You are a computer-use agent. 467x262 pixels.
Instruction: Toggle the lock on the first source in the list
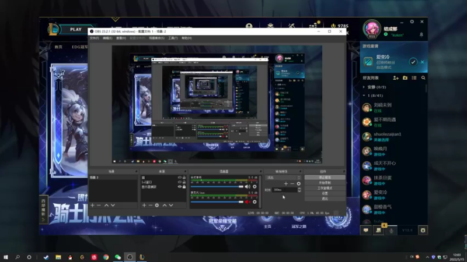tap(184, 178)
